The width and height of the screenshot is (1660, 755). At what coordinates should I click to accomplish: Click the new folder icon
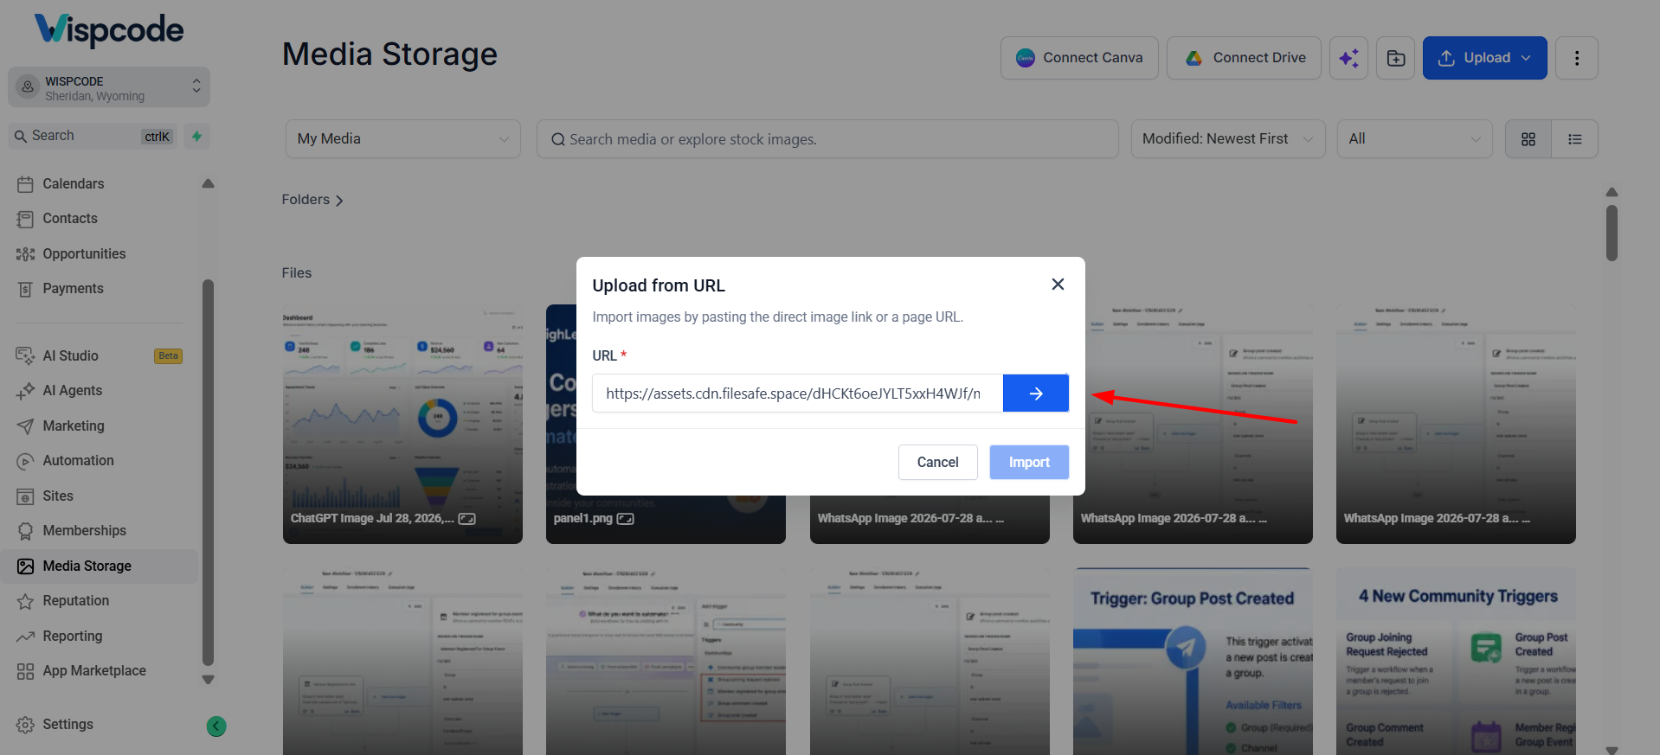pos(1395,58)
